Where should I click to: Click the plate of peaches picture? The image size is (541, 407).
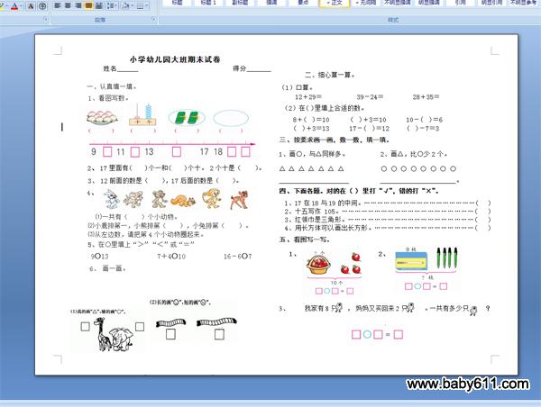coord(102,118)
